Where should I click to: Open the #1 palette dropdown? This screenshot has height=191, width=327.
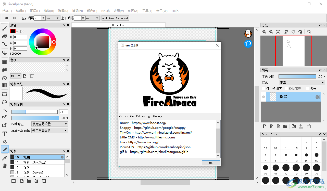pos(16,76)
